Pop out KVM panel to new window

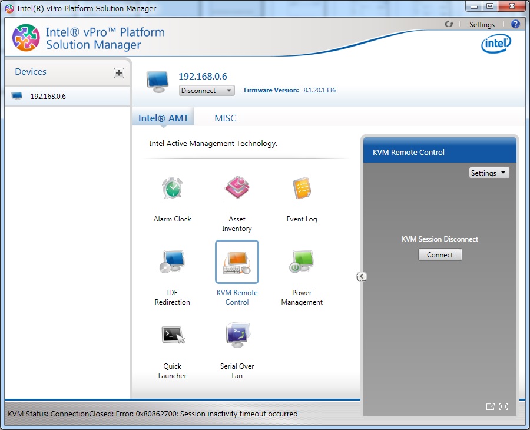coord(490,406)
